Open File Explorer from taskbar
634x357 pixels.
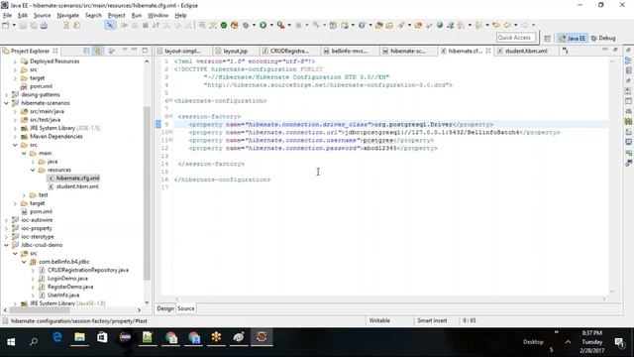pyautogui.click(x=79, y=337)
